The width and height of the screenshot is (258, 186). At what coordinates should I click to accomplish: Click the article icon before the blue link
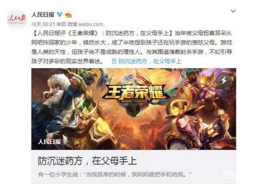coord(114,61)
